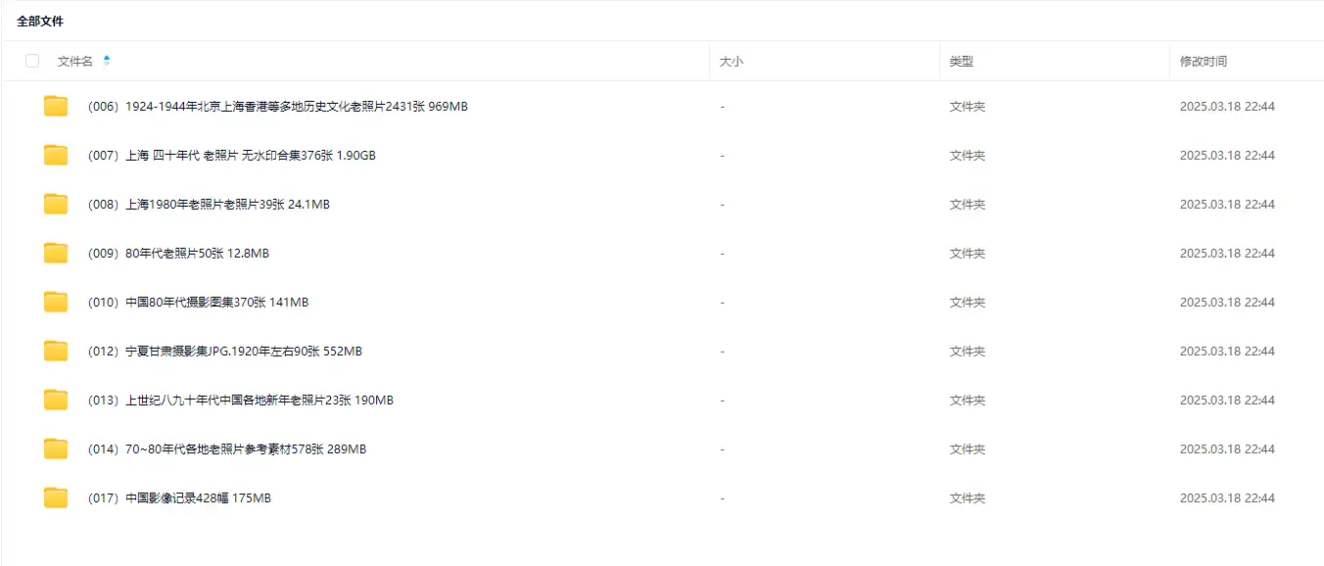Sort files by 大小 column header
This screenshot has height=566, width=1324.
[x=732, y=61]
